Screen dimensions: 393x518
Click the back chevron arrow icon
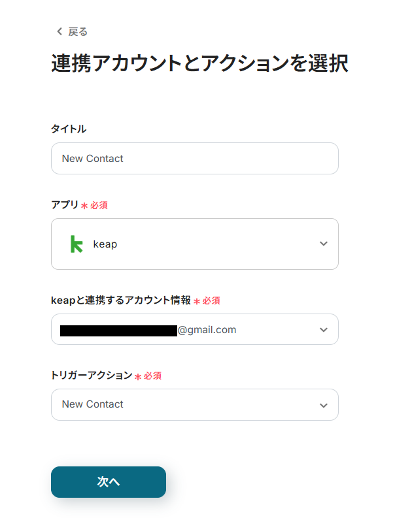(x=60, y=31)
